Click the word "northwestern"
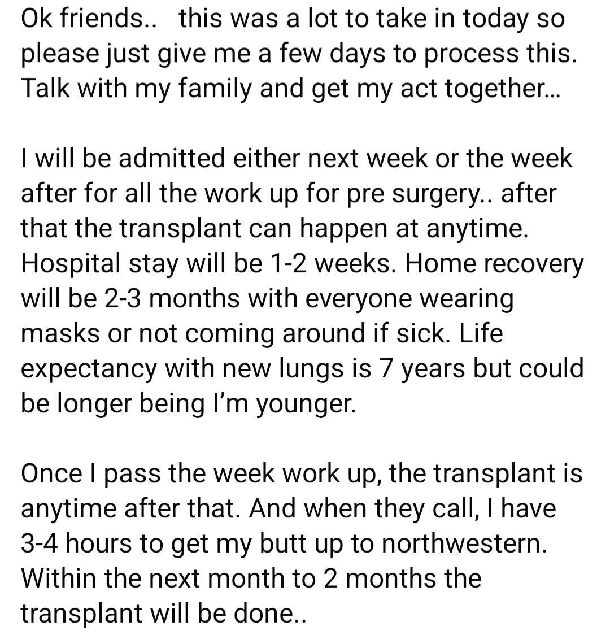The width and height of the screenshot is (610, 635). (x=463, y=544)
